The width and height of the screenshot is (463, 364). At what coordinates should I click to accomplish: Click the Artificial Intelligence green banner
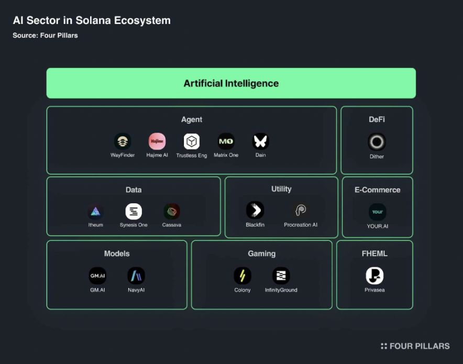point(231,83)
